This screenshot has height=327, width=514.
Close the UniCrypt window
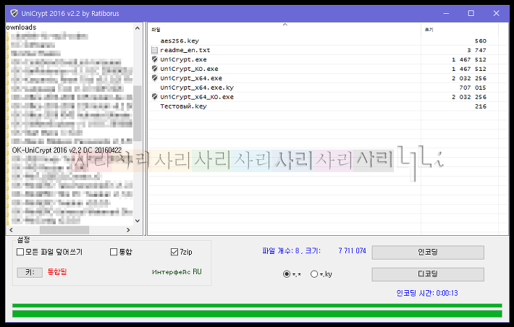tap(497, 14)
